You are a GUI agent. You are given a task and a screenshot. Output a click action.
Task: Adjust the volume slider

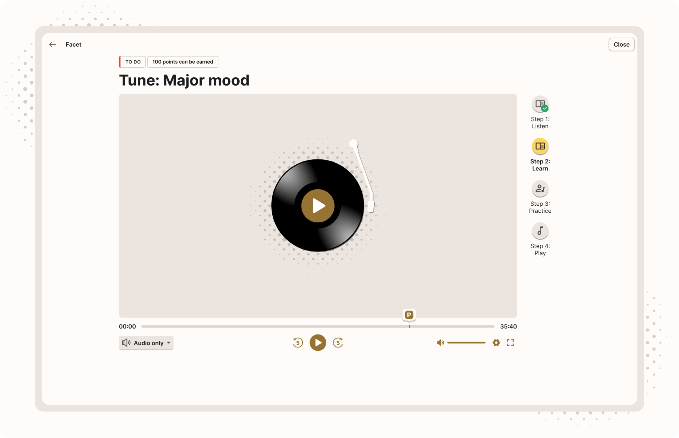click(x=466, y=342)
